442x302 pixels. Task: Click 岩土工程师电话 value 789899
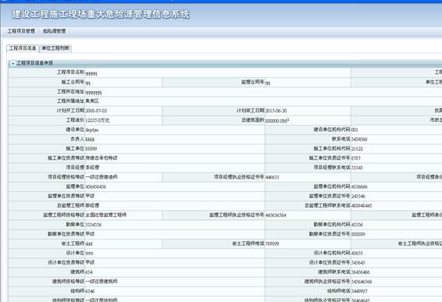272,243
